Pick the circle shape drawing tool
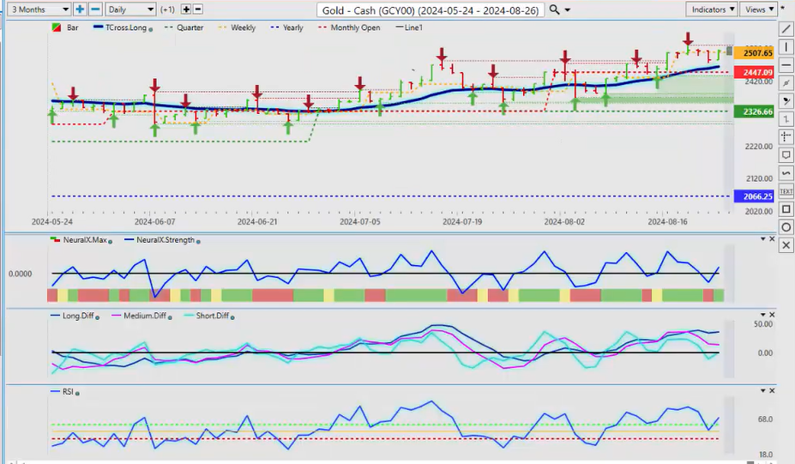The image size is (795, 464). click(x=786, y=227)
